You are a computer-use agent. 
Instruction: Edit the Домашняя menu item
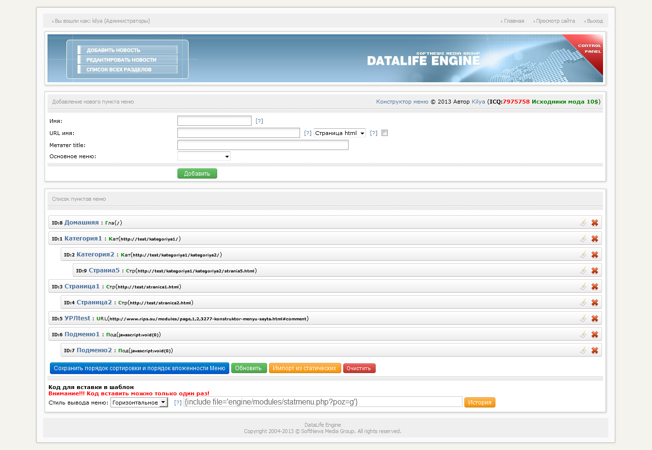[x=583, y=223]
